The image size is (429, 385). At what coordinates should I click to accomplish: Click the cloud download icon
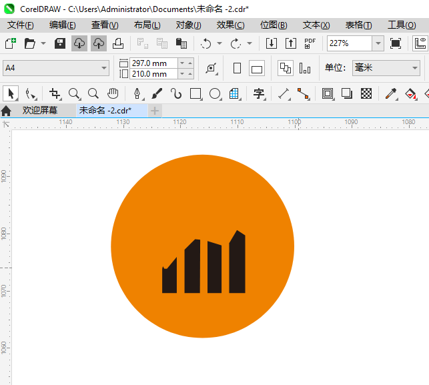[x=79, y=43]
